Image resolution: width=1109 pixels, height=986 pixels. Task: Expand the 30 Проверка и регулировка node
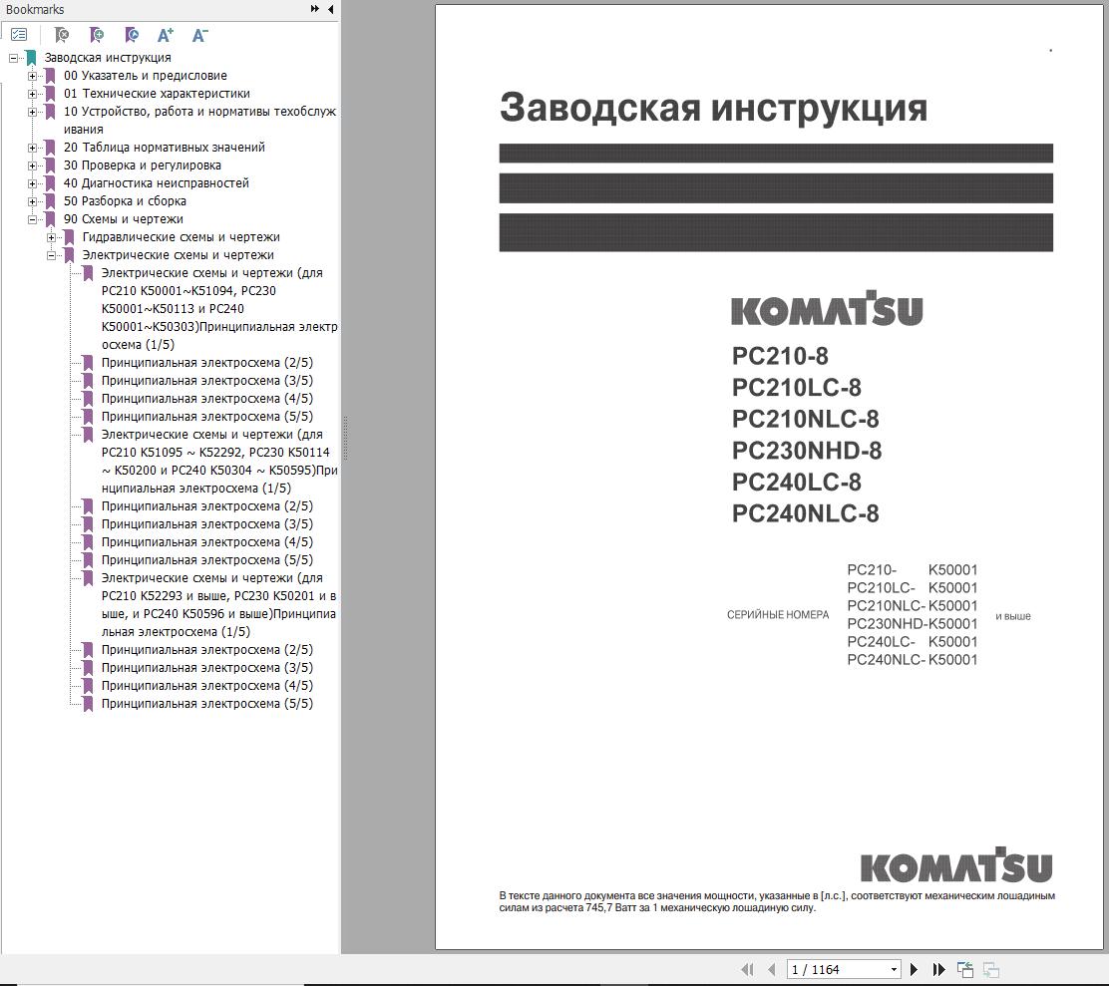[32, 165]
